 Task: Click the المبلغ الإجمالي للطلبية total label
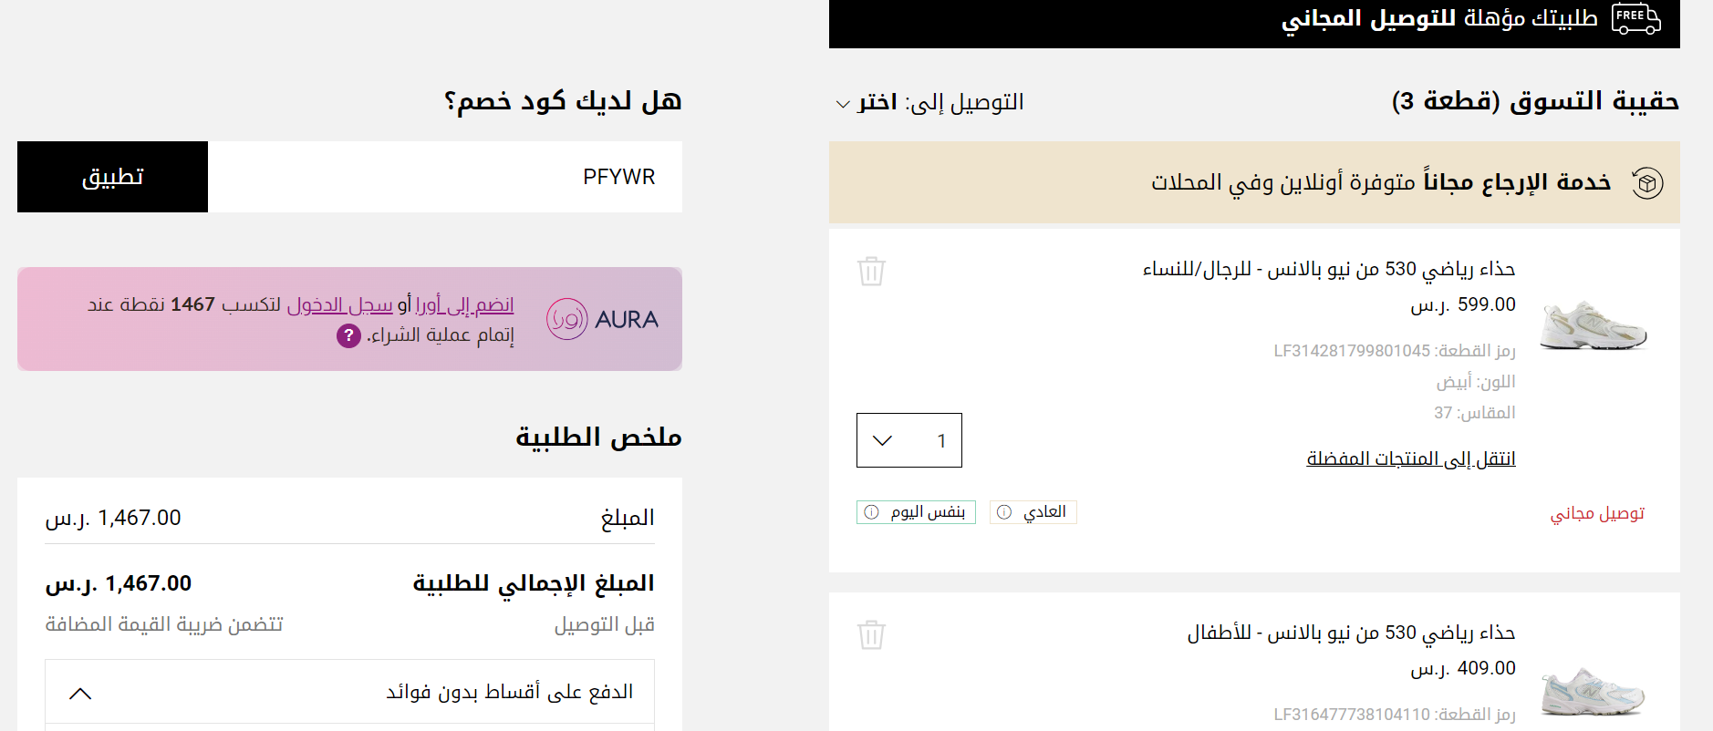(534, 583)
